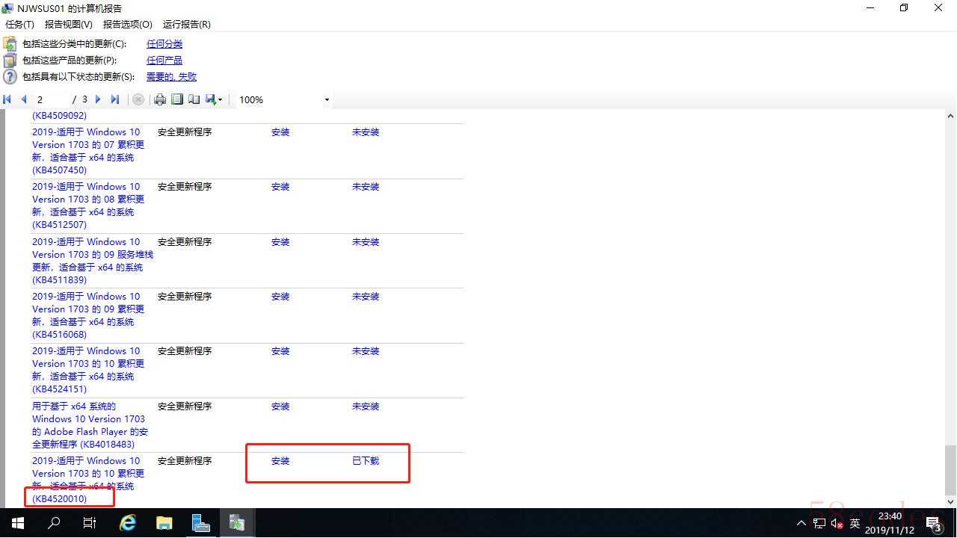The width and height of the screenshot is (957, 538).
Task: Show hidden system tray icons
Action: (x=801, y=524)
